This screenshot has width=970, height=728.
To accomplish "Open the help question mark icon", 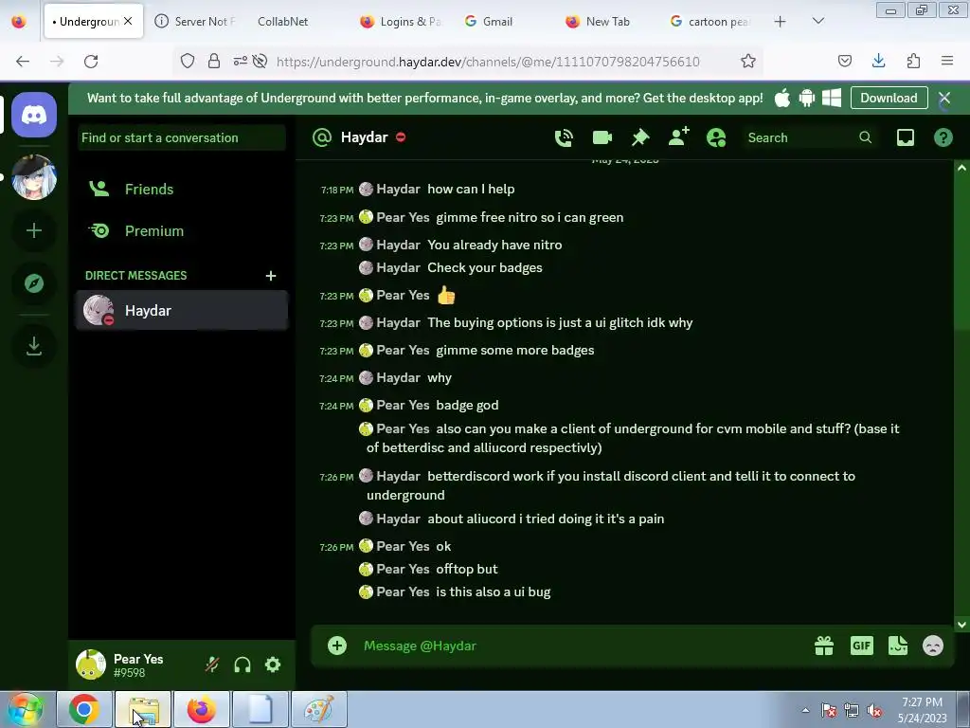I will coord(943,137).
